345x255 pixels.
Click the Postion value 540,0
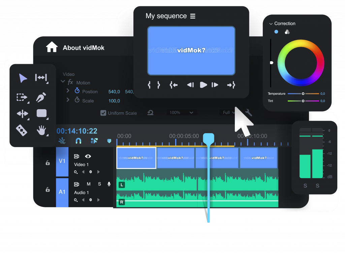[x=114, y=92]
